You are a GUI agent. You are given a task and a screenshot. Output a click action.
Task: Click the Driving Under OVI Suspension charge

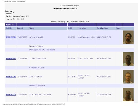click(42, 50)
